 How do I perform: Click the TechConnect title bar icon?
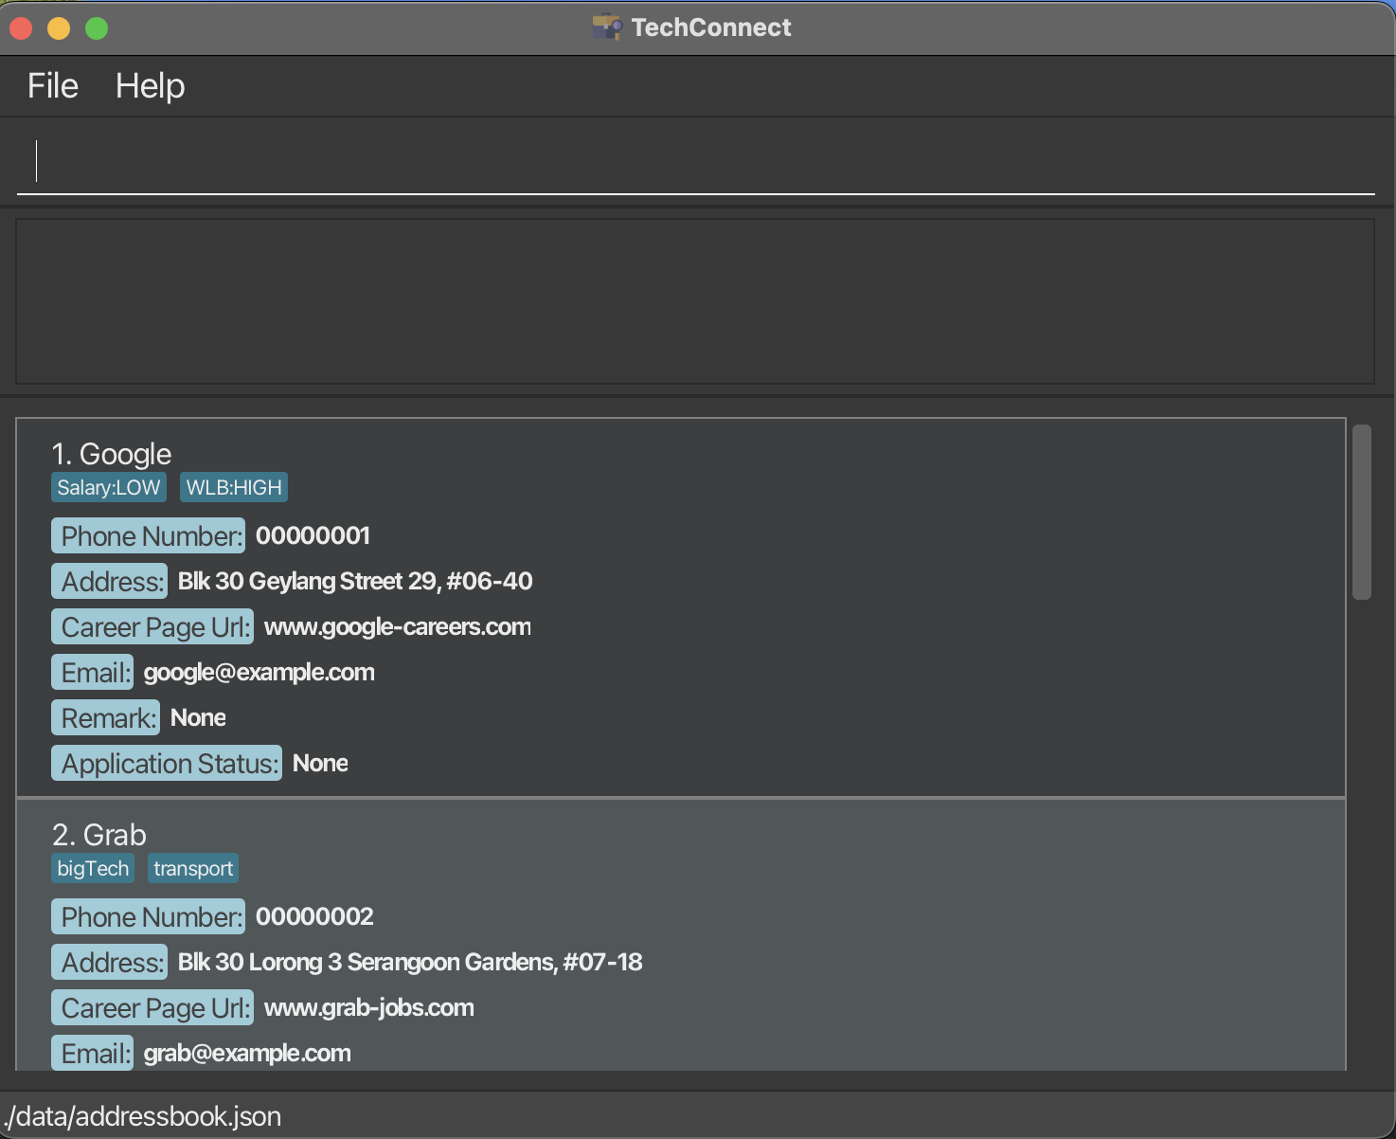607,27
